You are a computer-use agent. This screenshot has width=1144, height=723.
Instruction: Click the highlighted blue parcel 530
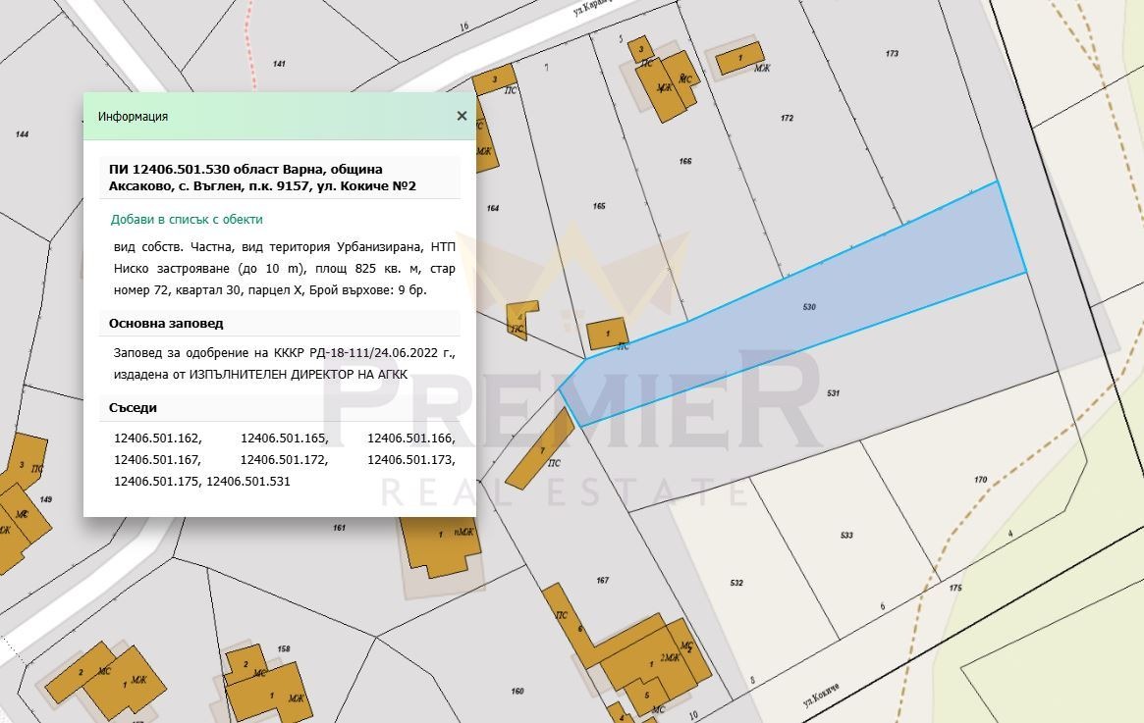pyautogui.click(x=808, y=307)
